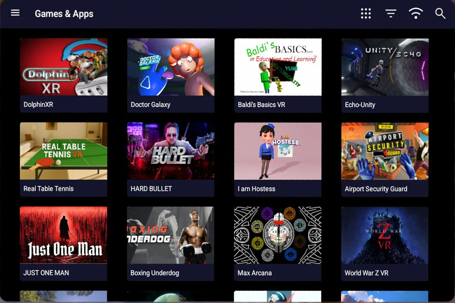This screenshot has width=455, height=303.
Task: Click the "Echo-Unity" title label
Action: click(x=360, y=105)
